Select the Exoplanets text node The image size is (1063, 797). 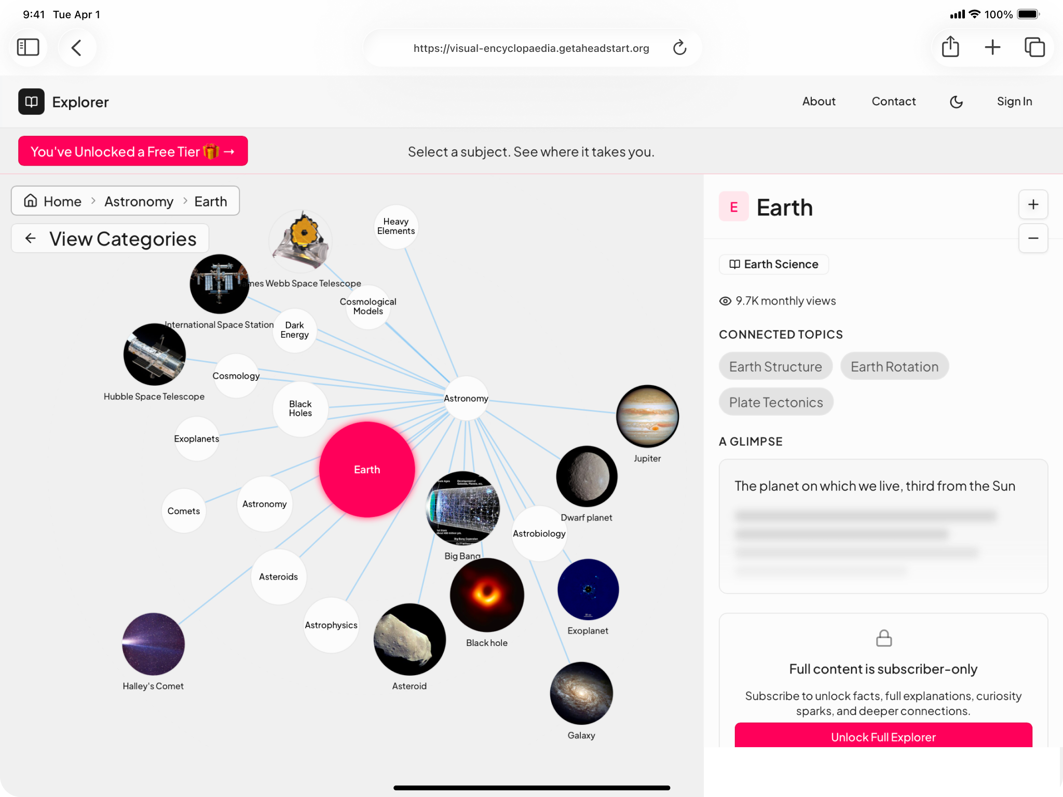(197, 439)
